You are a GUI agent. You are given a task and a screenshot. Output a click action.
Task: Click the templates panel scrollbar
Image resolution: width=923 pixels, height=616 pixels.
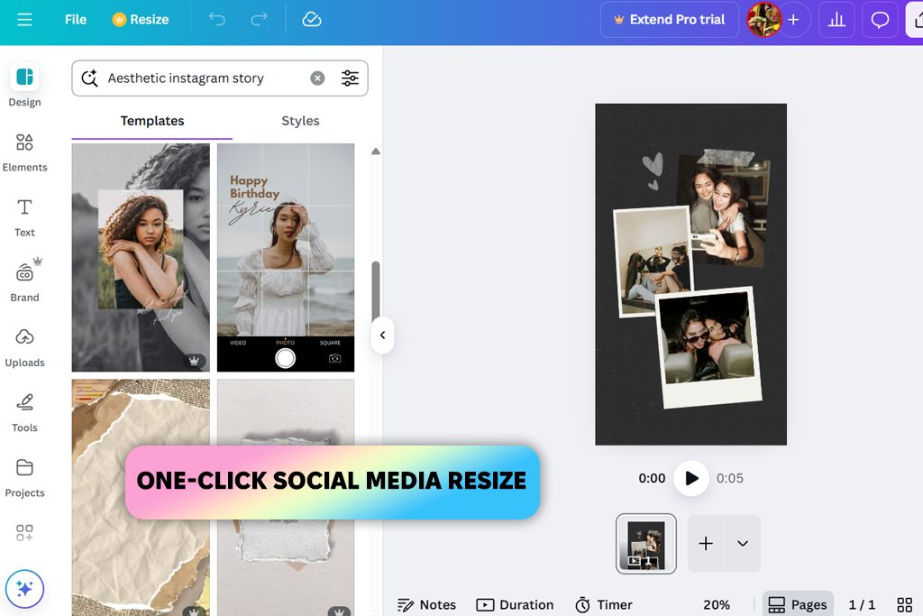click(x=376, y=290)
